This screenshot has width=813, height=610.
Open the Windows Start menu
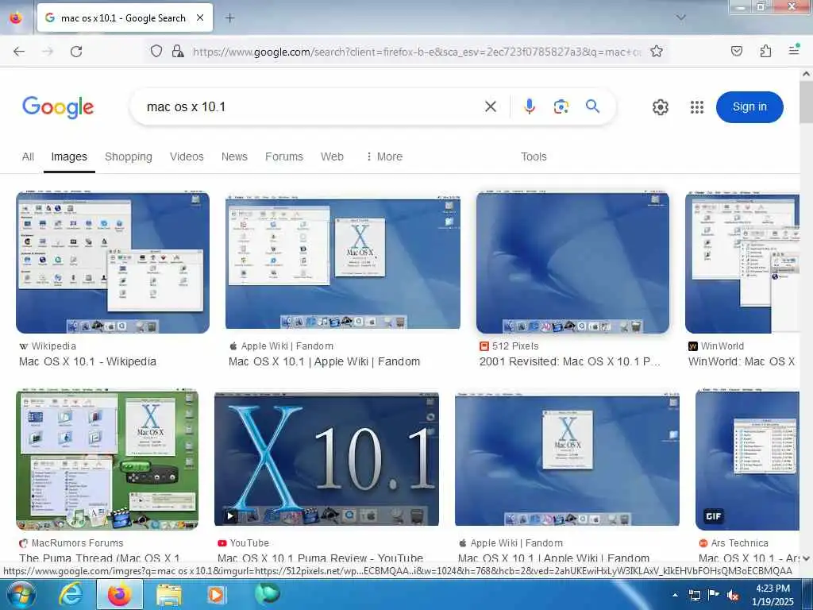(x=20, y=594)
